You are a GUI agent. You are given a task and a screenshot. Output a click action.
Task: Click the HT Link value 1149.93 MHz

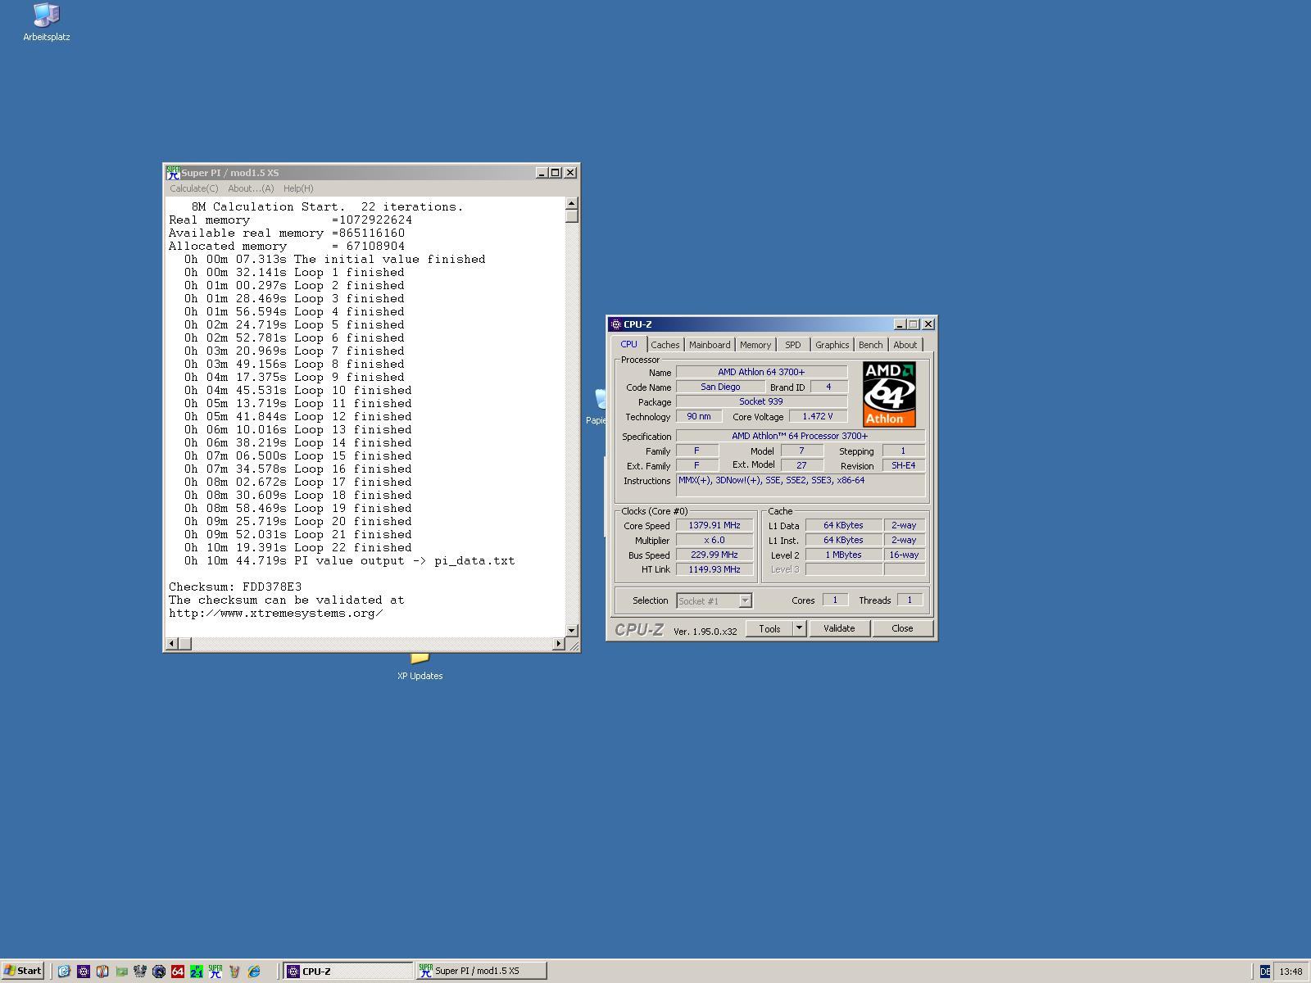click(x=714, y=569)
